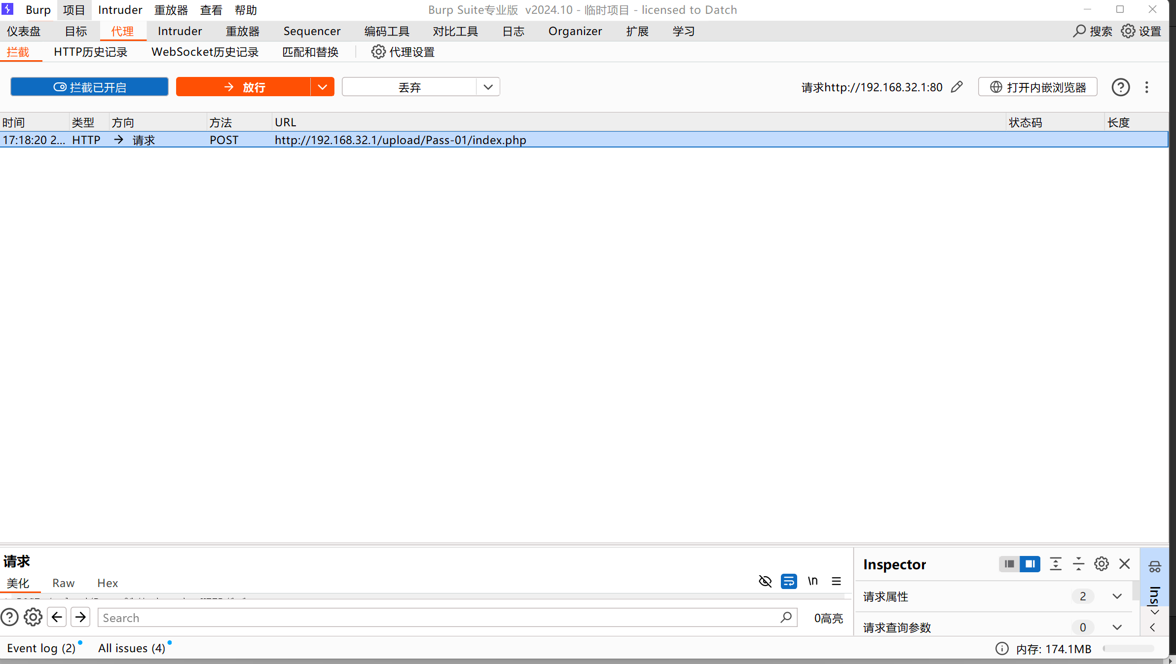Open the Drop button dropdown arrow
This screenshot has width=1176, height=664.
tap(488, 87)
